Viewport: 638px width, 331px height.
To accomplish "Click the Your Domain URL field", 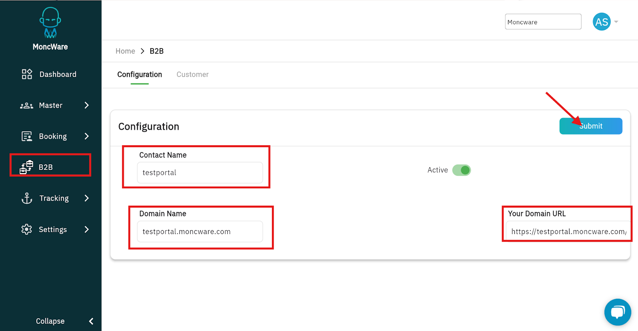I will point(568,232).
